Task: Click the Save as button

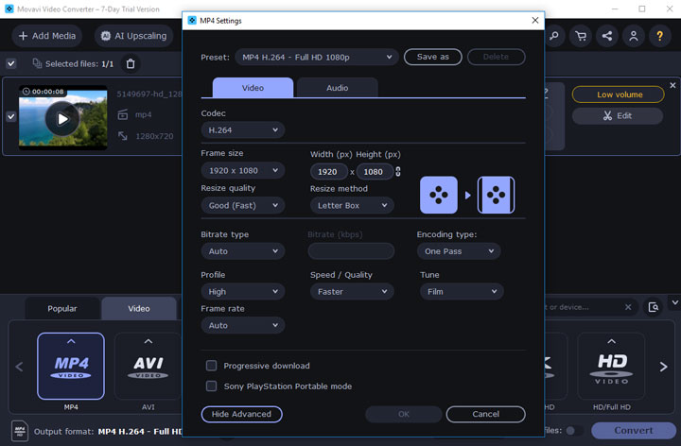Action: (432, 57)
